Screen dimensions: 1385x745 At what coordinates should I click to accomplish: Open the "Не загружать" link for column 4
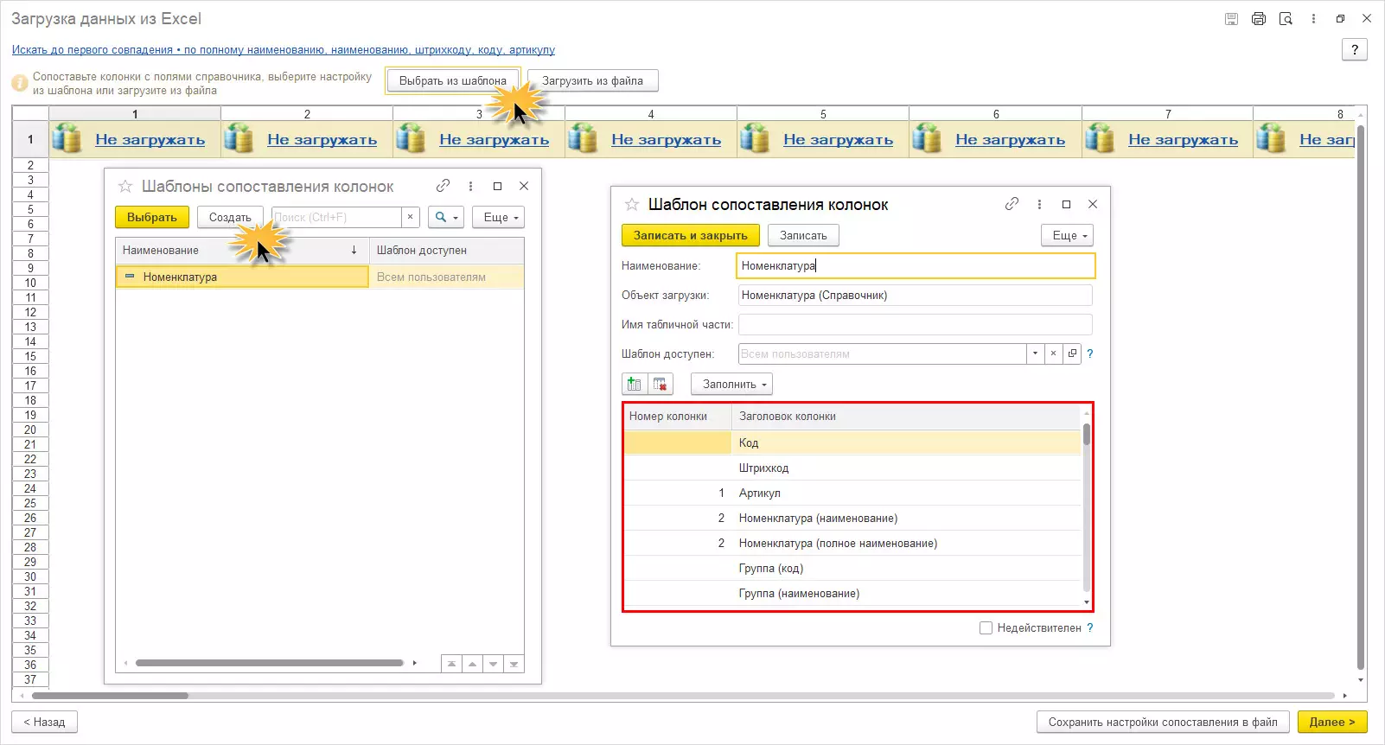[x=667, y=140]
